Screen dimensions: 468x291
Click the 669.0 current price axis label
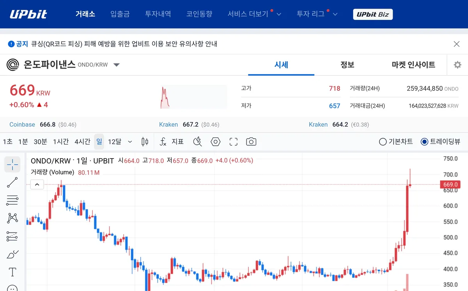pos(450,184)
